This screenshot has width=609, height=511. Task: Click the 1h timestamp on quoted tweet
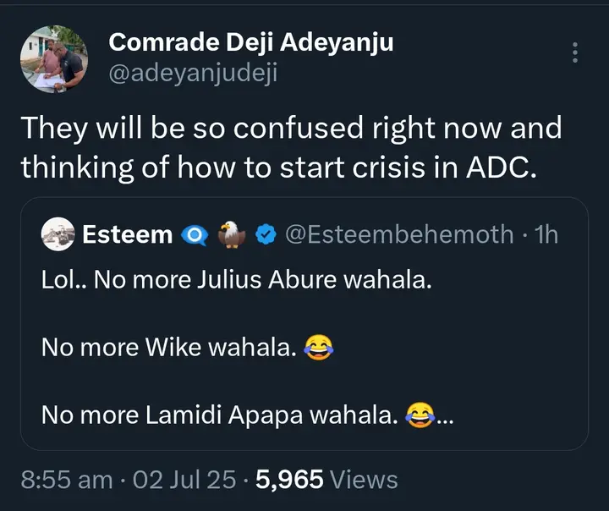pos(547,234)
